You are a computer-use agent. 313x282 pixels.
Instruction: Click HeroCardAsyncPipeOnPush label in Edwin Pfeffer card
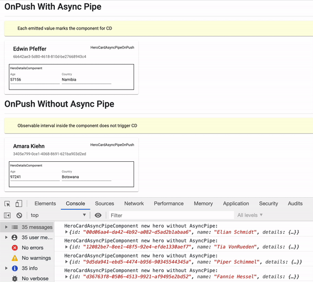(112, 47)
